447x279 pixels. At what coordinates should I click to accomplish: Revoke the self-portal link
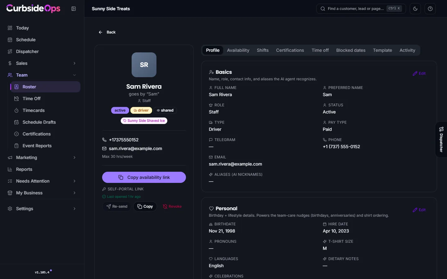point(172,206)
